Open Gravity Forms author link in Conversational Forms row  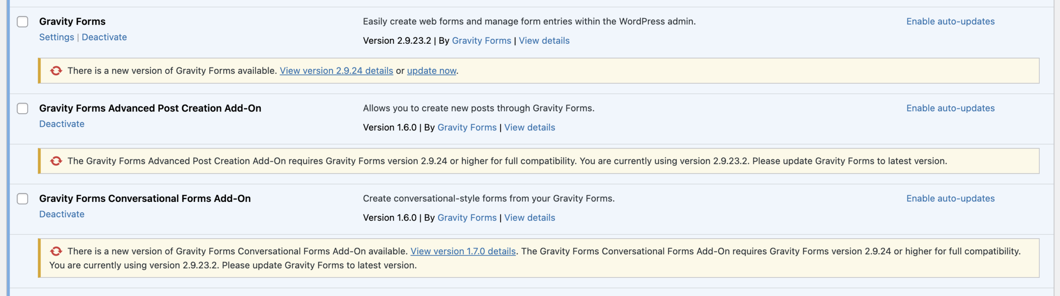(467, 218)
